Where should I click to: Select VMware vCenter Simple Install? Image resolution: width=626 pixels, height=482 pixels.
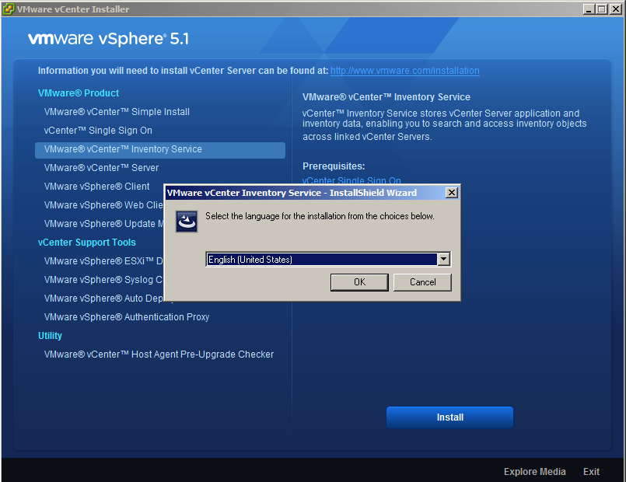pos(117,112)
